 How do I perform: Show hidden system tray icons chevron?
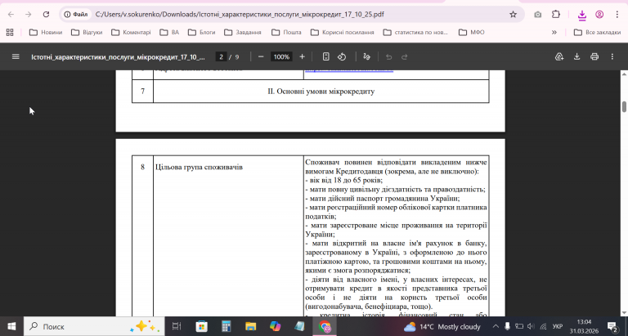[x=496, y=326]
